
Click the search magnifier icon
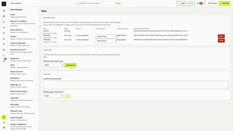pyautogui.click(x=78, y=3)
